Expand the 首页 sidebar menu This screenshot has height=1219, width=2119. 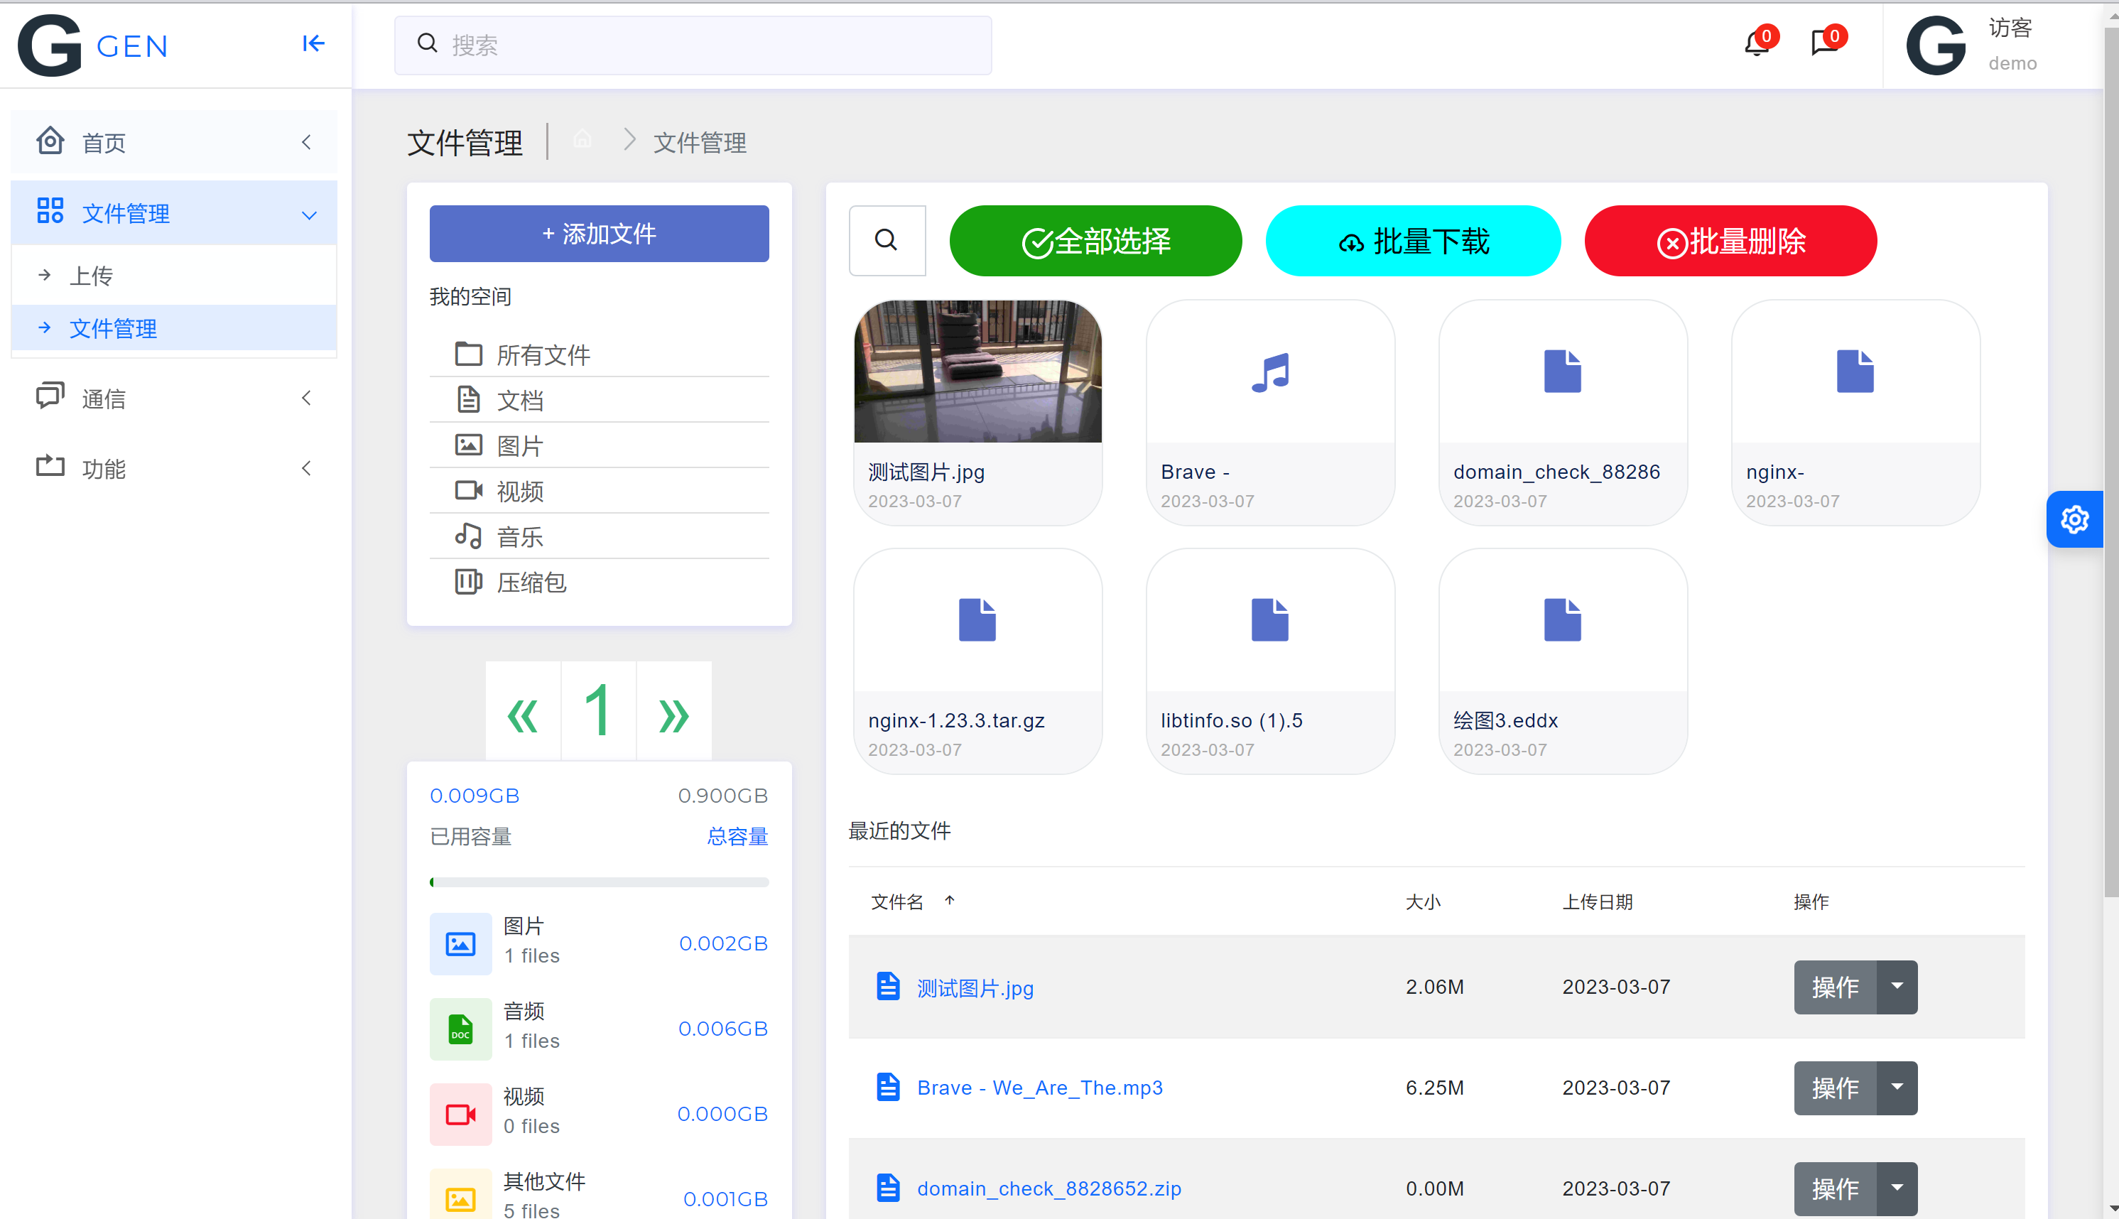(174, 142)
